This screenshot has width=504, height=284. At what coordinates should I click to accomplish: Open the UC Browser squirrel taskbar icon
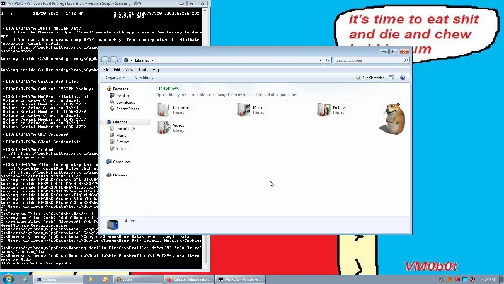tap(106, 279)
